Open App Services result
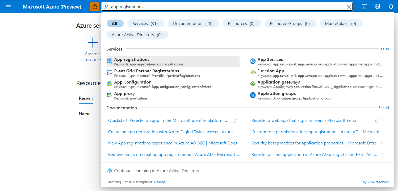The height and width of the screenshot is (191, 398). pos(316,61)
